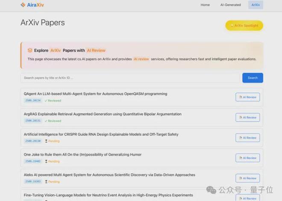
Task: Click AI Review button for One Joke paper
Action: coord(248,158)
